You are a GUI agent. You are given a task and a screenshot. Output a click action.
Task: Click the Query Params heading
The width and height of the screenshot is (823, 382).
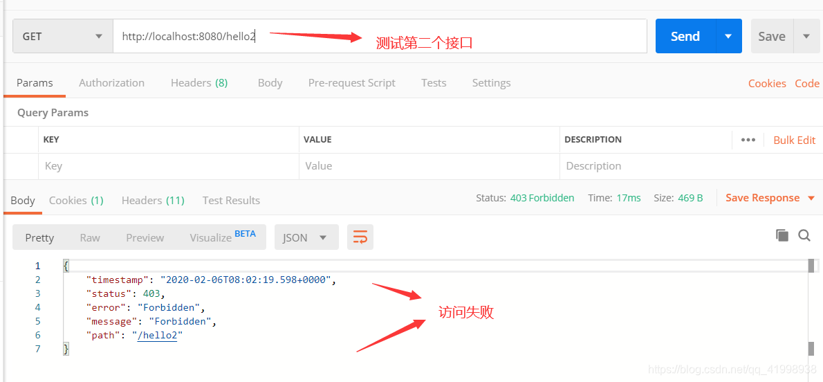click(x=53, y=112)
